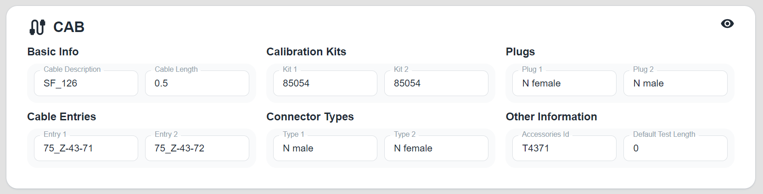
Task: Click the Kit 1 calibration field
Action: coord(325,83)
